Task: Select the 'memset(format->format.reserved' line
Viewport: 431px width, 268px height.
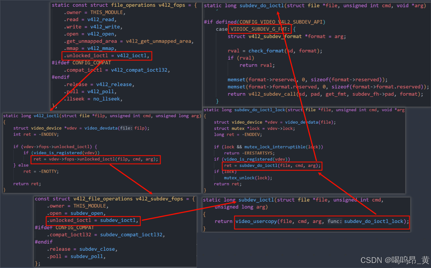Action: 328,87
